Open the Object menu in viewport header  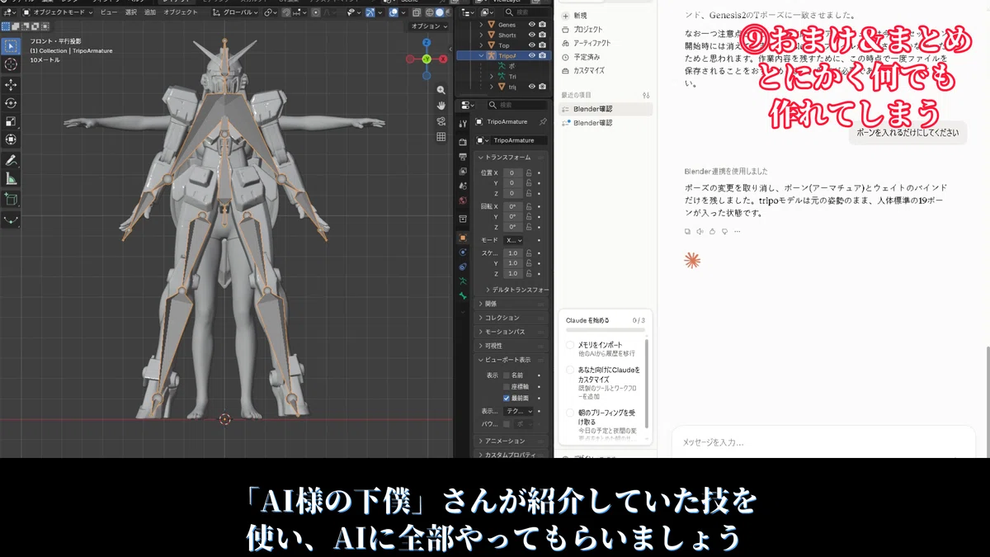pos(180,12)
